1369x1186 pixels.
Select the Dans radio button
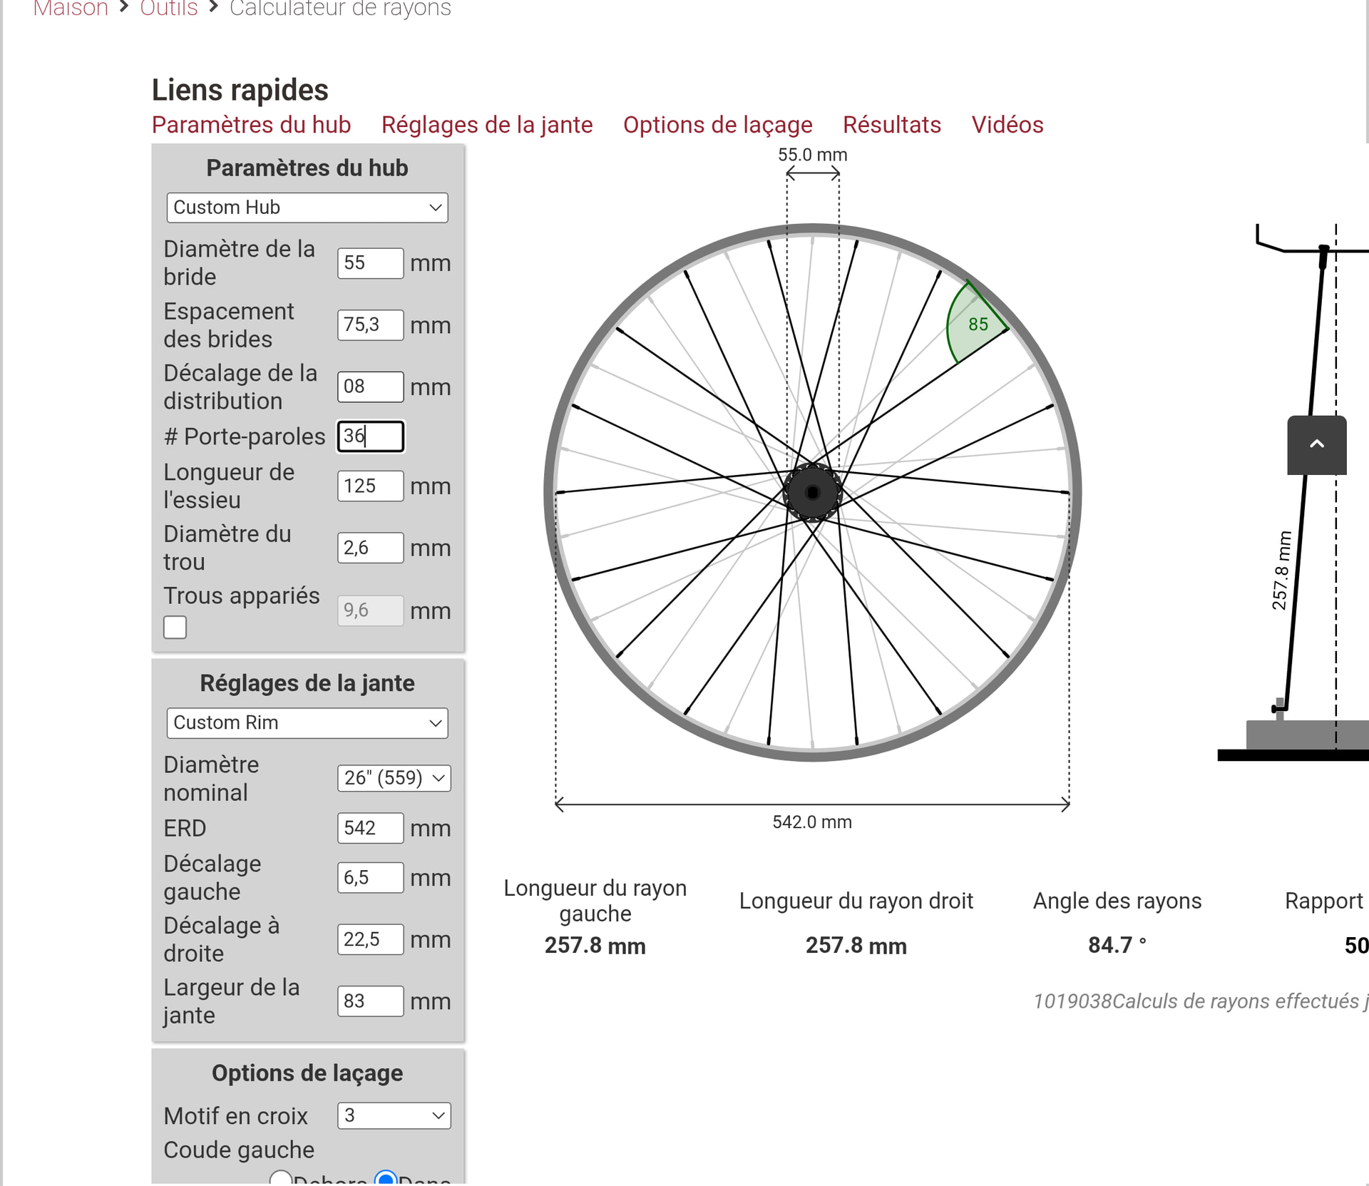point(386,1178)
